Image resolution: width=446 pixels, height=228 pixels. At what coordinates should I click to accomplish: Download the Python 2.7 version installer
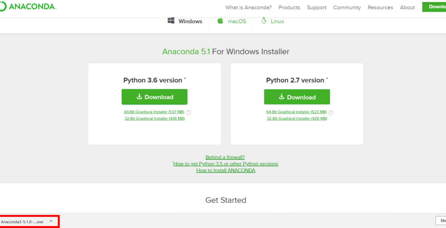[297, 97]
